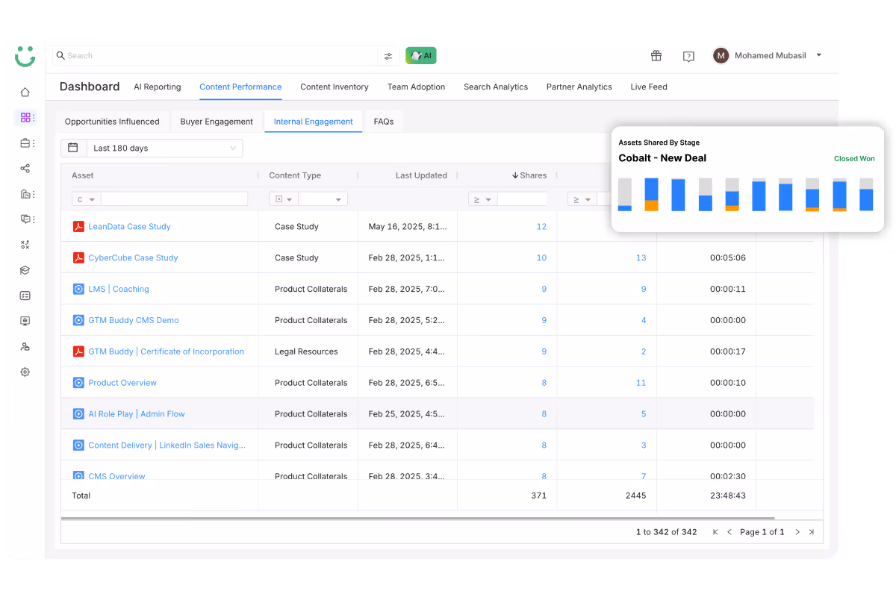This screenshot has width=896, height=597.
Task: Click video icon beside Product Overview
Action: pyautogui.click(x=78, y=383)
